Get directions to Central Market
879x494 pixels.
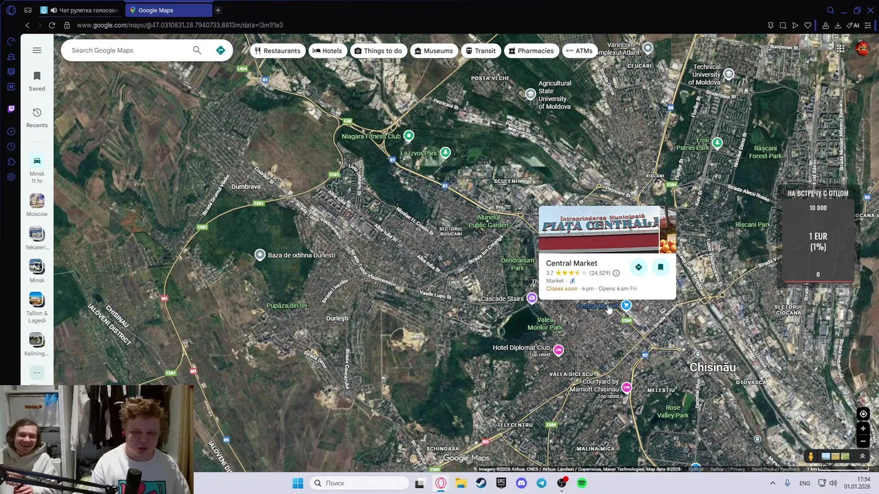pos(639,267)
